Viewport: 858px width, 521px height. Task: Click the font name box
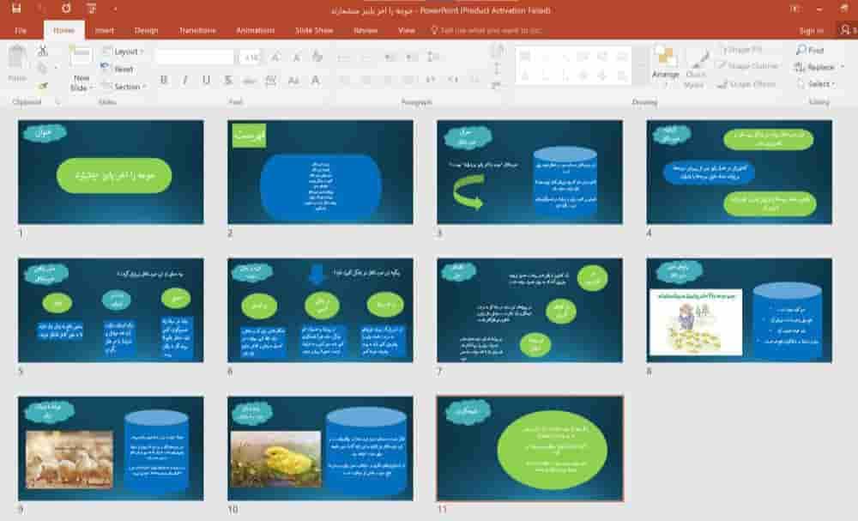[x=194, y=57]
